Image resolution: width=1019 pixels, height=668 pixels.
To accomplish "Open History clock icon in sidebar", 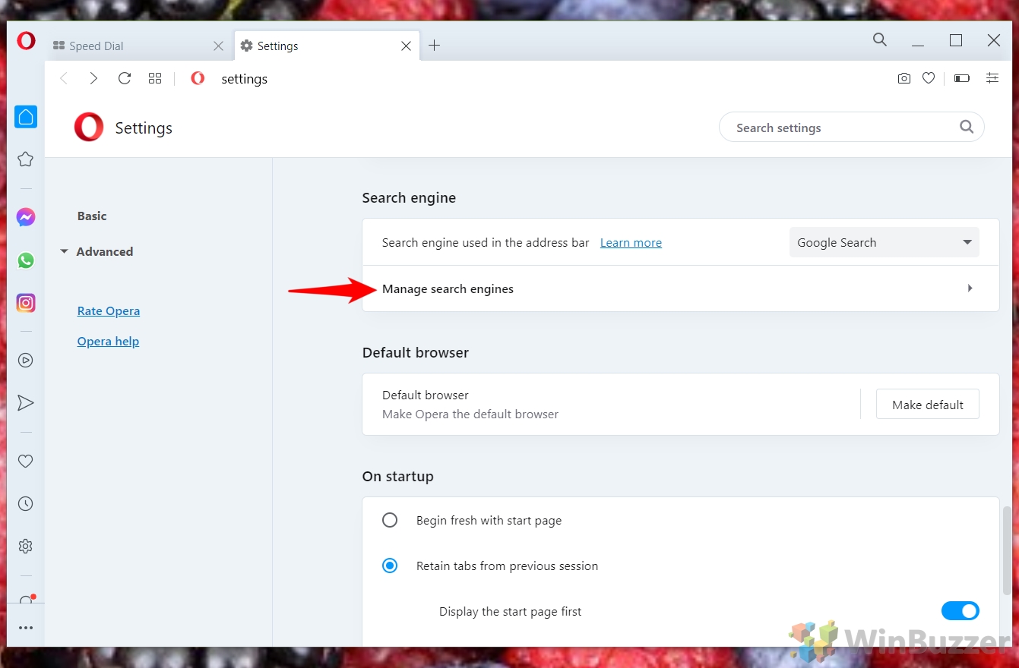I will (26, 503).
